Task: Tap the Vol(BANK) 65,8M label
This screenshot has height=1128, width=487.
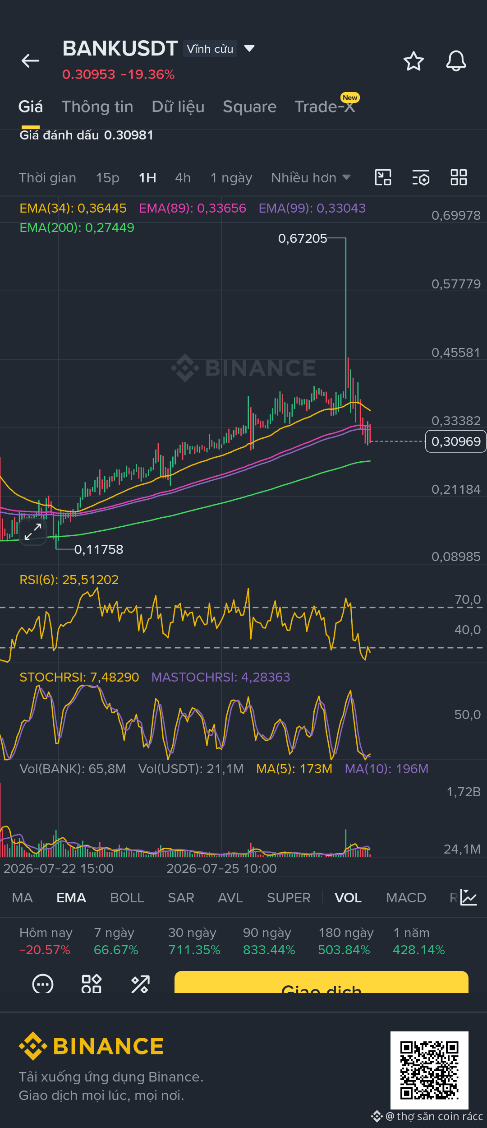Action: (73, 769)
